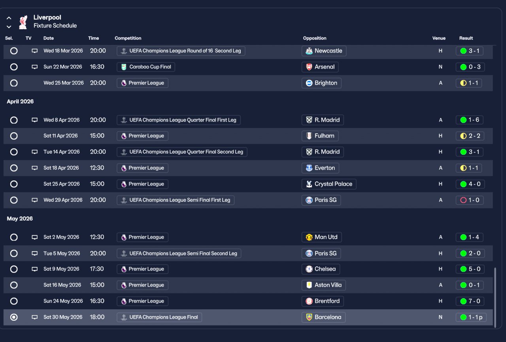Click the Newcastle club badge
This screenshot has height=342, width=506.
[x=309, y=51]
